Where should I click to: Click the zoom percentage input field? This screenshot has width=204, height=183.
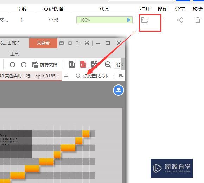[117, 65]
